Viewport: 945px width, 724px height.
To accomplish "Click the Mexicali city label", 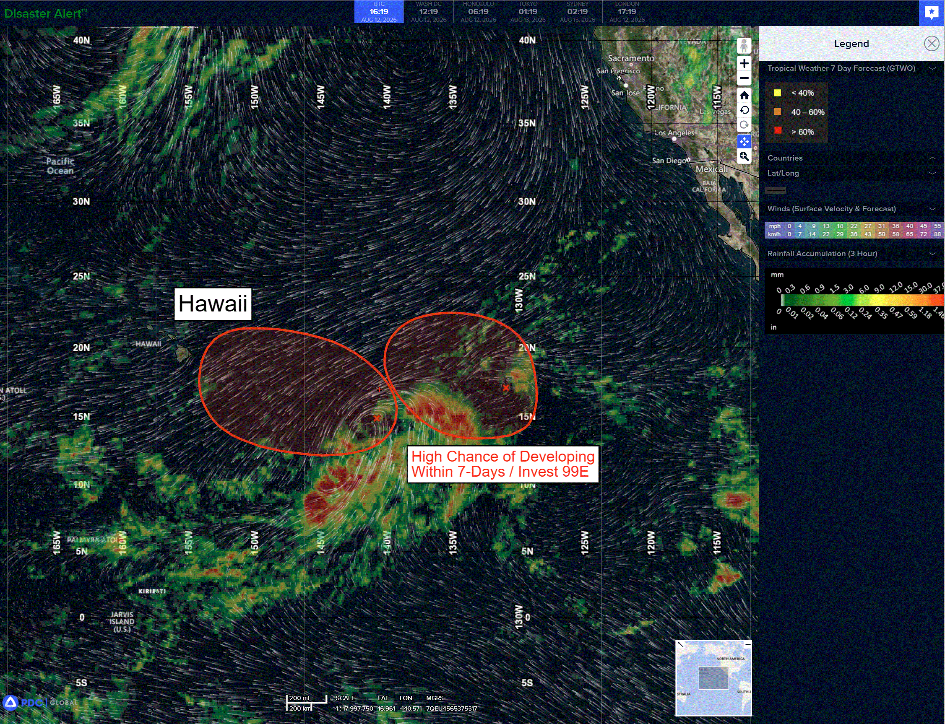I will 711,169.
